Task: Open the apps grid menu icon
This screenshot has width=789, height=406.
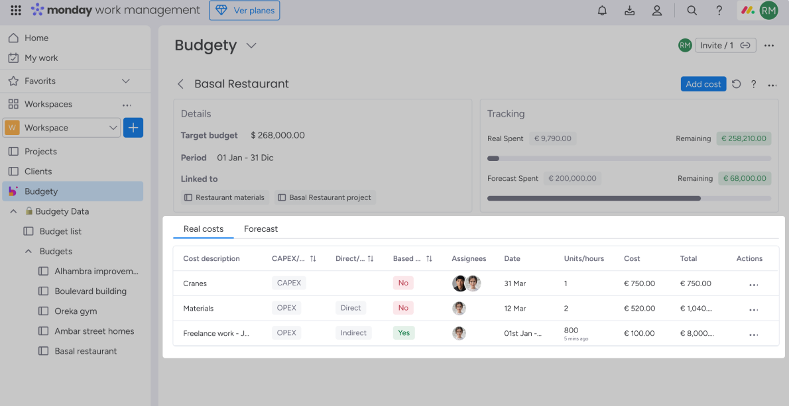Action: 16,11
